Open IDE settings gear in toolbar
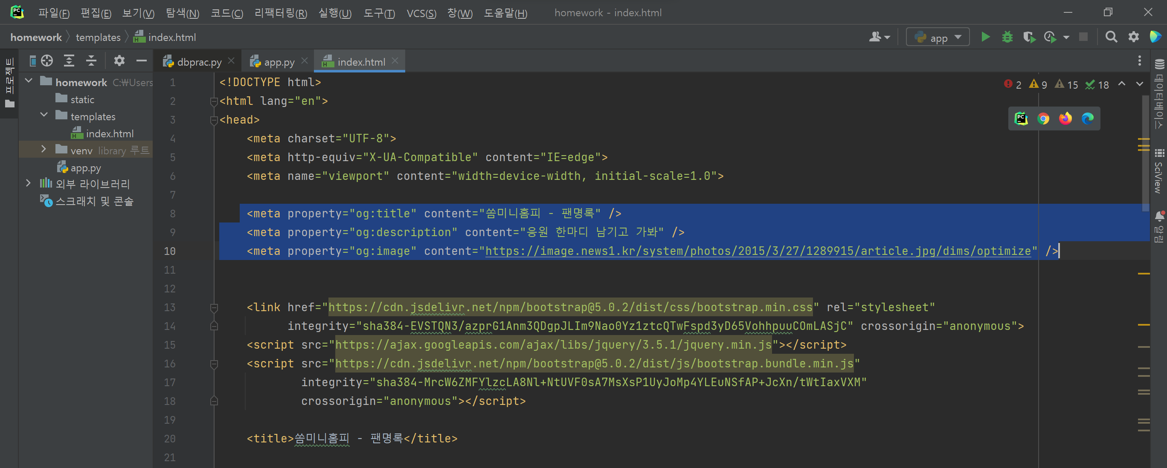This screenshot has height=468, width=1167. [1133, 37]
